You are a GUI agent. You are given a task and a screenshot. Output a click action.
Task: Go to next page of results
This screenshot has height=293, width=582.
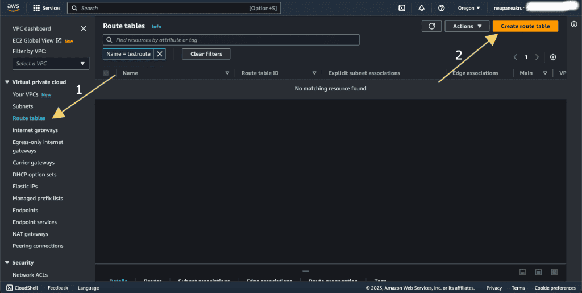537,57
